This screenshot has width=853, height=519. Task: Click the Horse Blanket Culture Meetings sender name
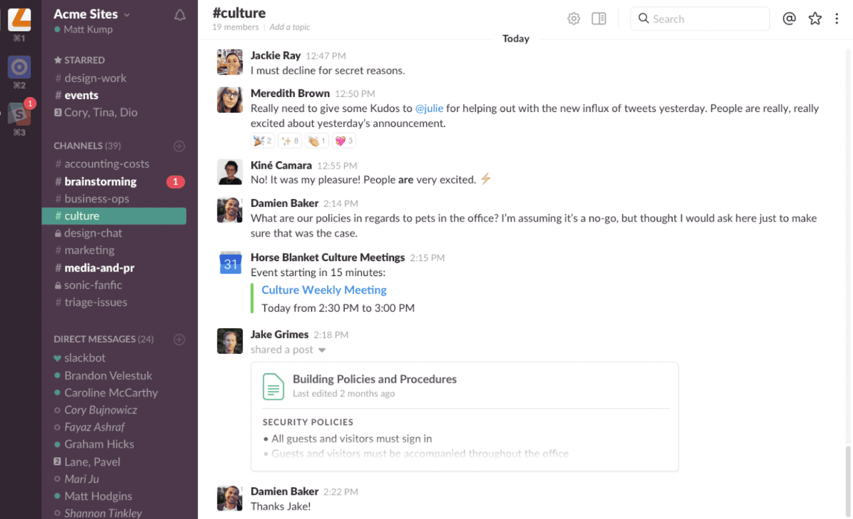pos(328,257)
